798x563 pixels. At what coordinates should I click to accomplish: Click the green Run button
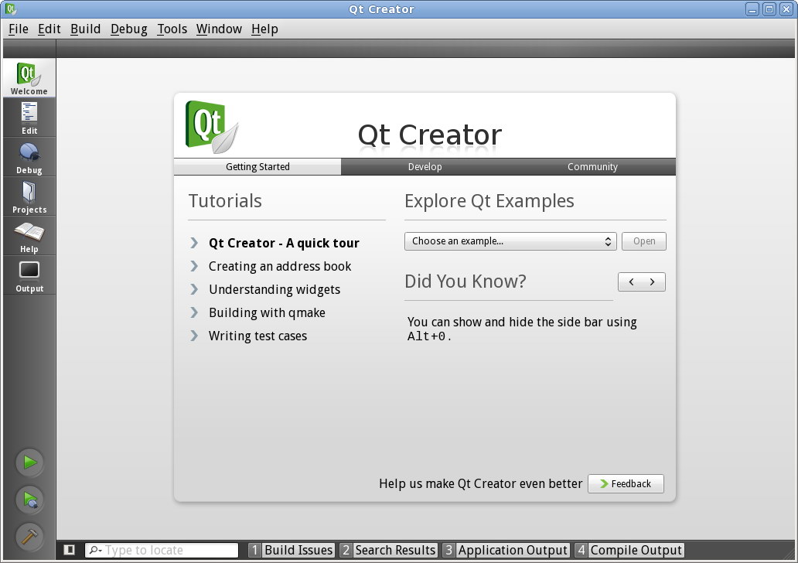click(29, 462)
